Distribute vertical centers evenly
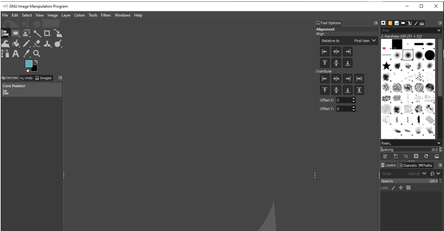444x231 pixels. click(336, 90)
